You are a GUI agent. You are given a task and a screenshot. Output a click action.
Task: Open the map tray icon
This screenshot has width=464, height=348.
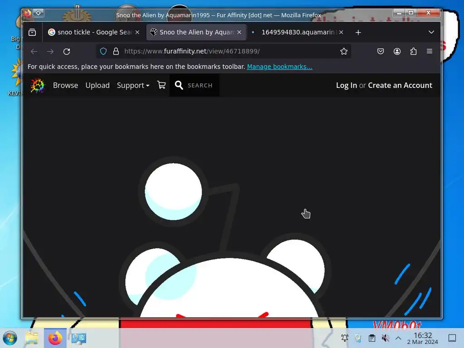358,338
